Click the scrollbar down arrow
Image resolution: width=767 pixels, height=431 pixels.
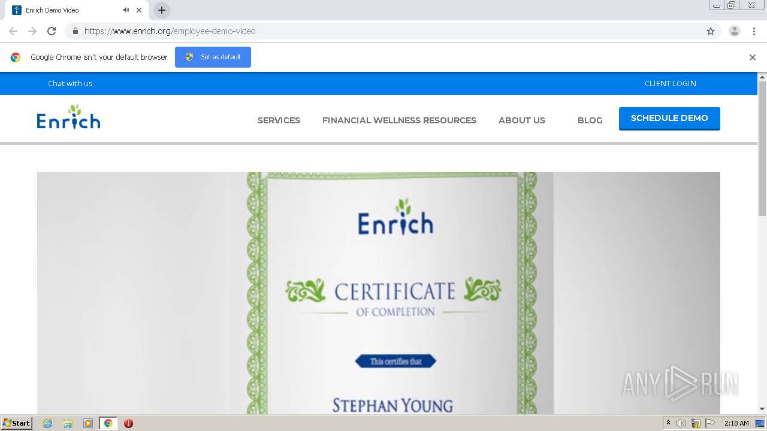coord(762,409)
